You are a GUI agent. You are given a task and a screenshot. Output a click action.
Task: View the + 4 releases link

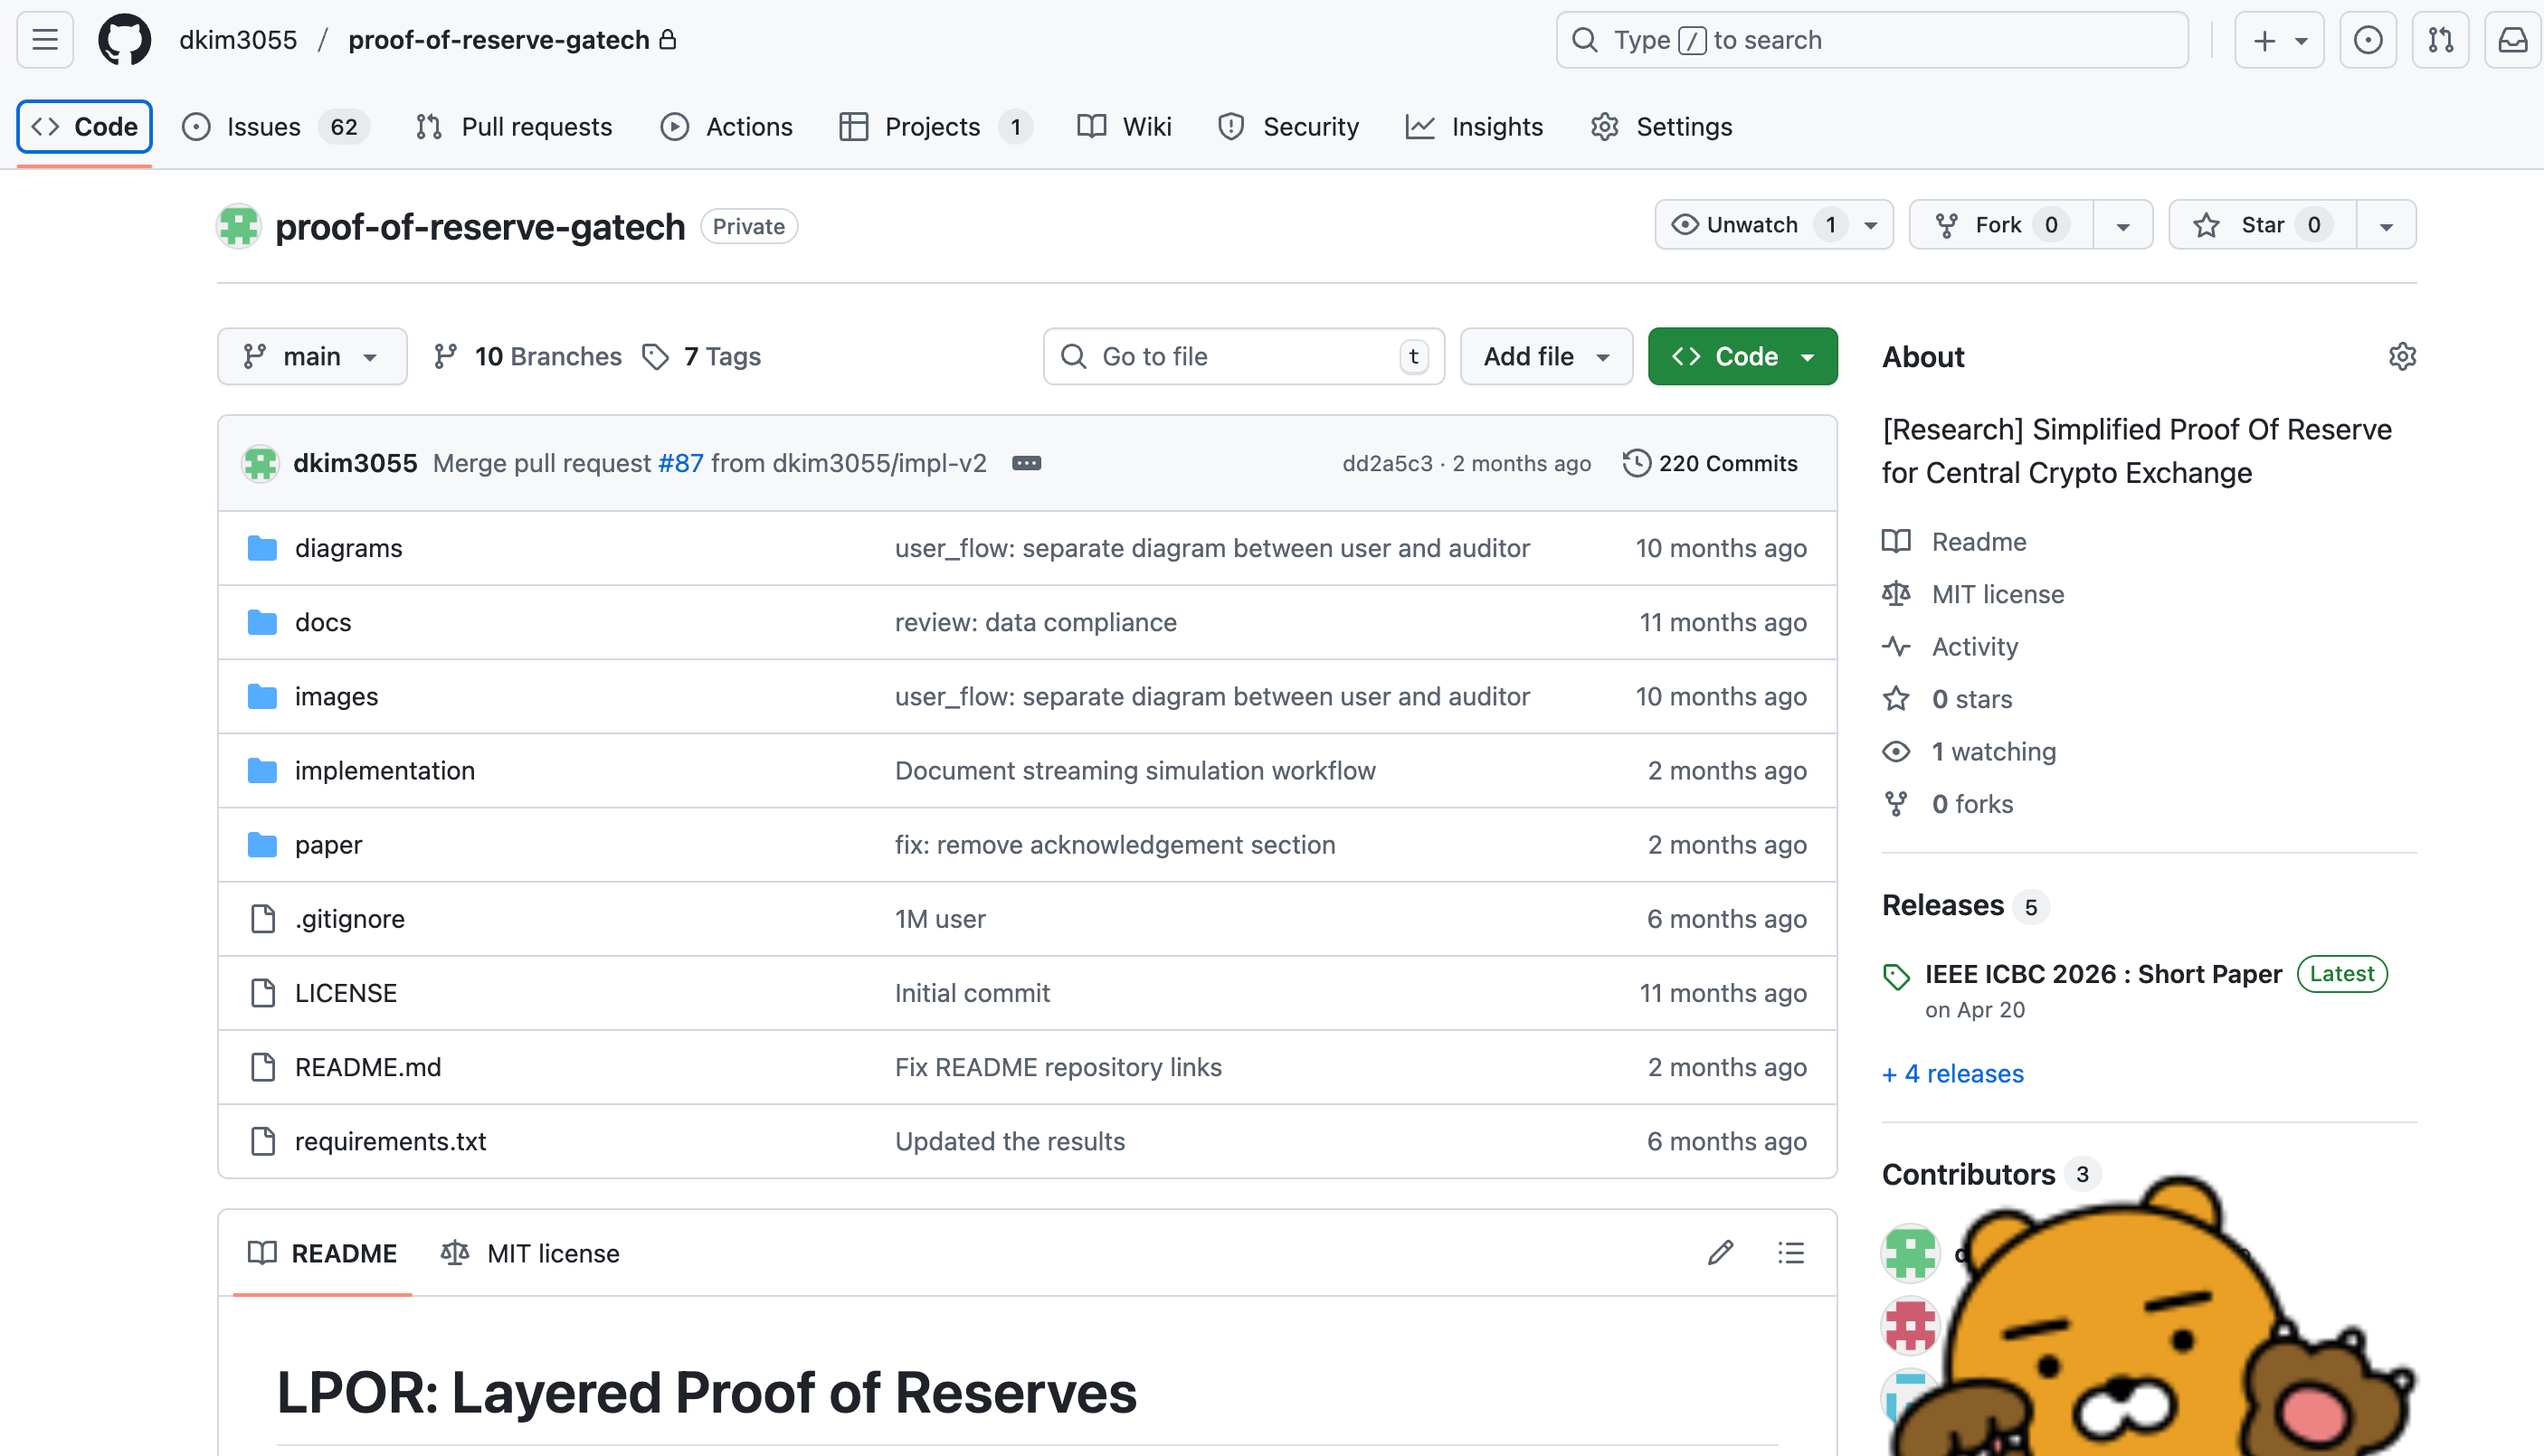[1951, 1074]
